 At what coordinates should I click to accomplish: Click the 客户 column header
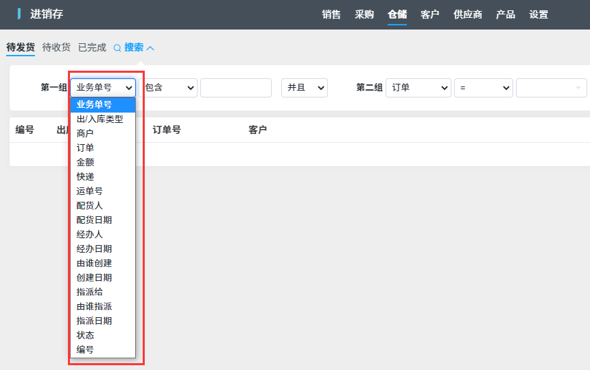pos(258,130)
